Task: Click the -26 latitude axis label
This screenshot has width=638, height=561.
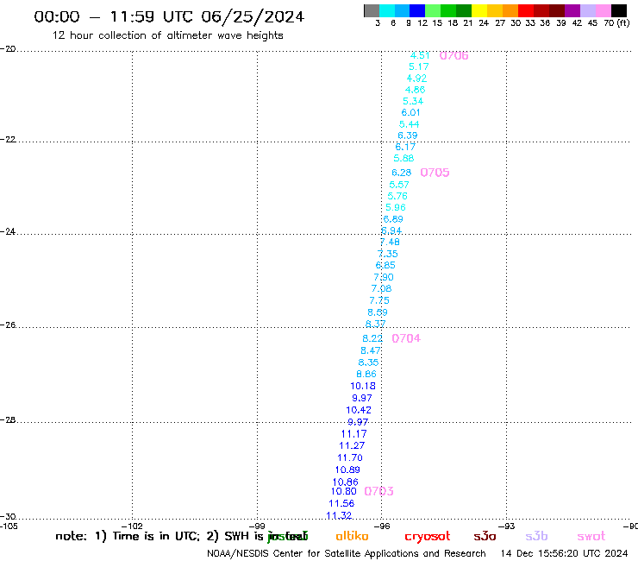Action: [8, 325]
